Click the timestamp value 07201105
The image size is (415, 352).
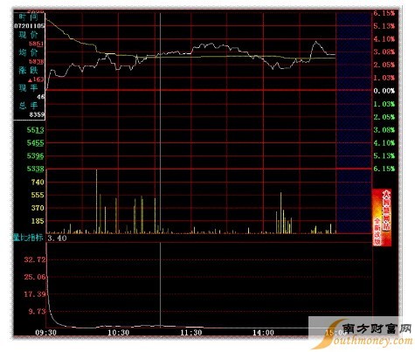click(30, 26)
